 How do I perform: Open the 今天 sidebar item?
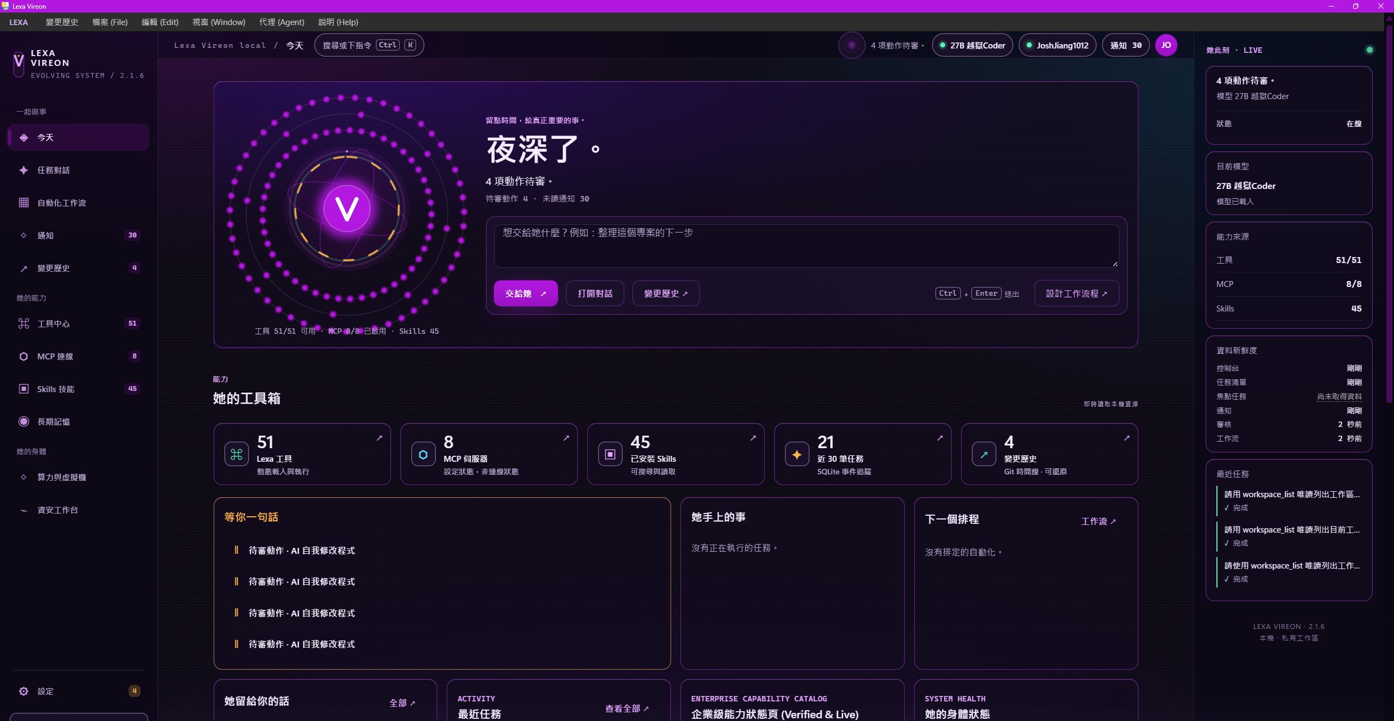click(78, 137)
